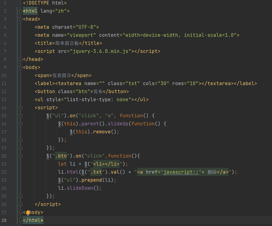Click line number 1 in gutter

[x=5, y=3]
